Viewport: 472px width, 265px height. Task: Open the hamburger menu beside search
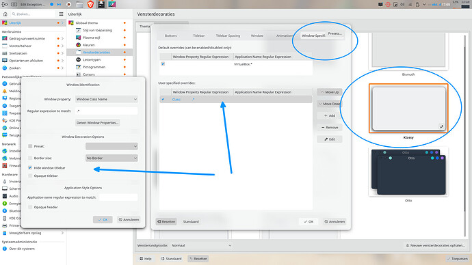tap(61, 14)
